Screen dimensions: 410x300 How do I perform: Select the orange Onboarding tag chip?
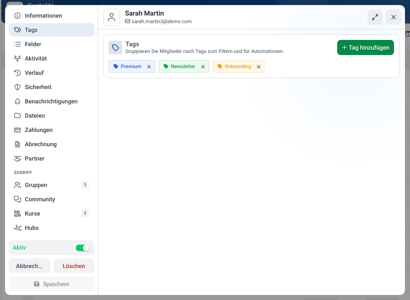pos(234,66)
